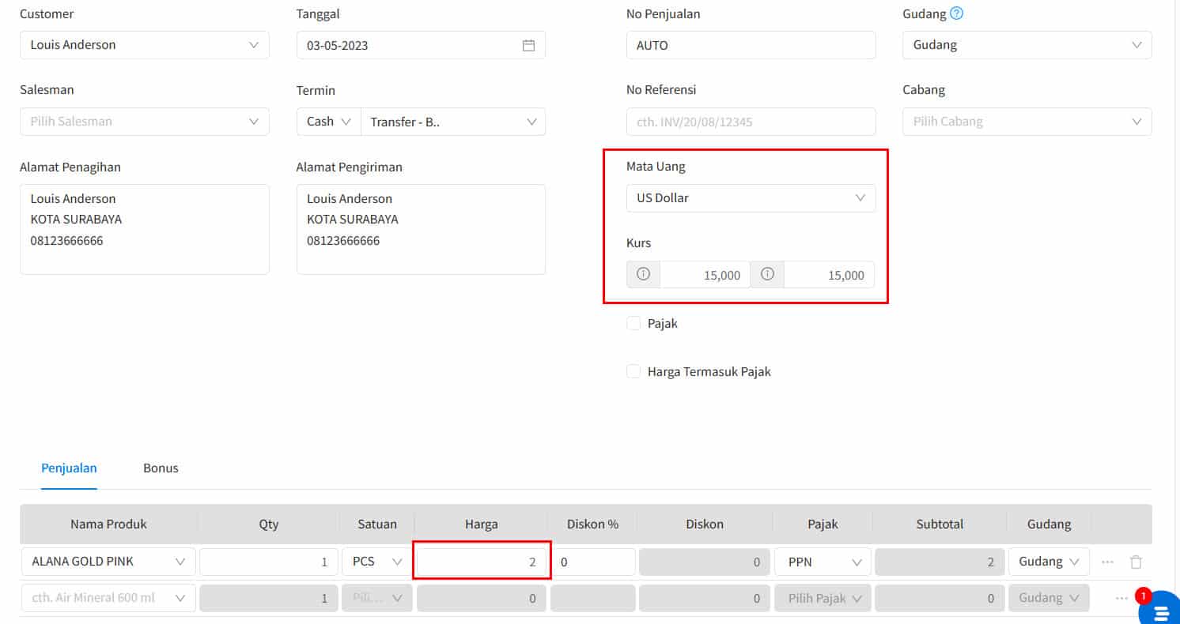1180x624 pixels.
Task: Open the PPN tax dropdown in row
Action: (x=823, y=562)
